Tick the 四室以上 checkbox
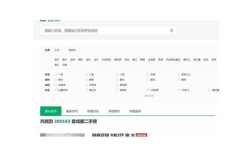Viewport: 252px width, 157px height. pyautogui.click(x=178, y=75)
